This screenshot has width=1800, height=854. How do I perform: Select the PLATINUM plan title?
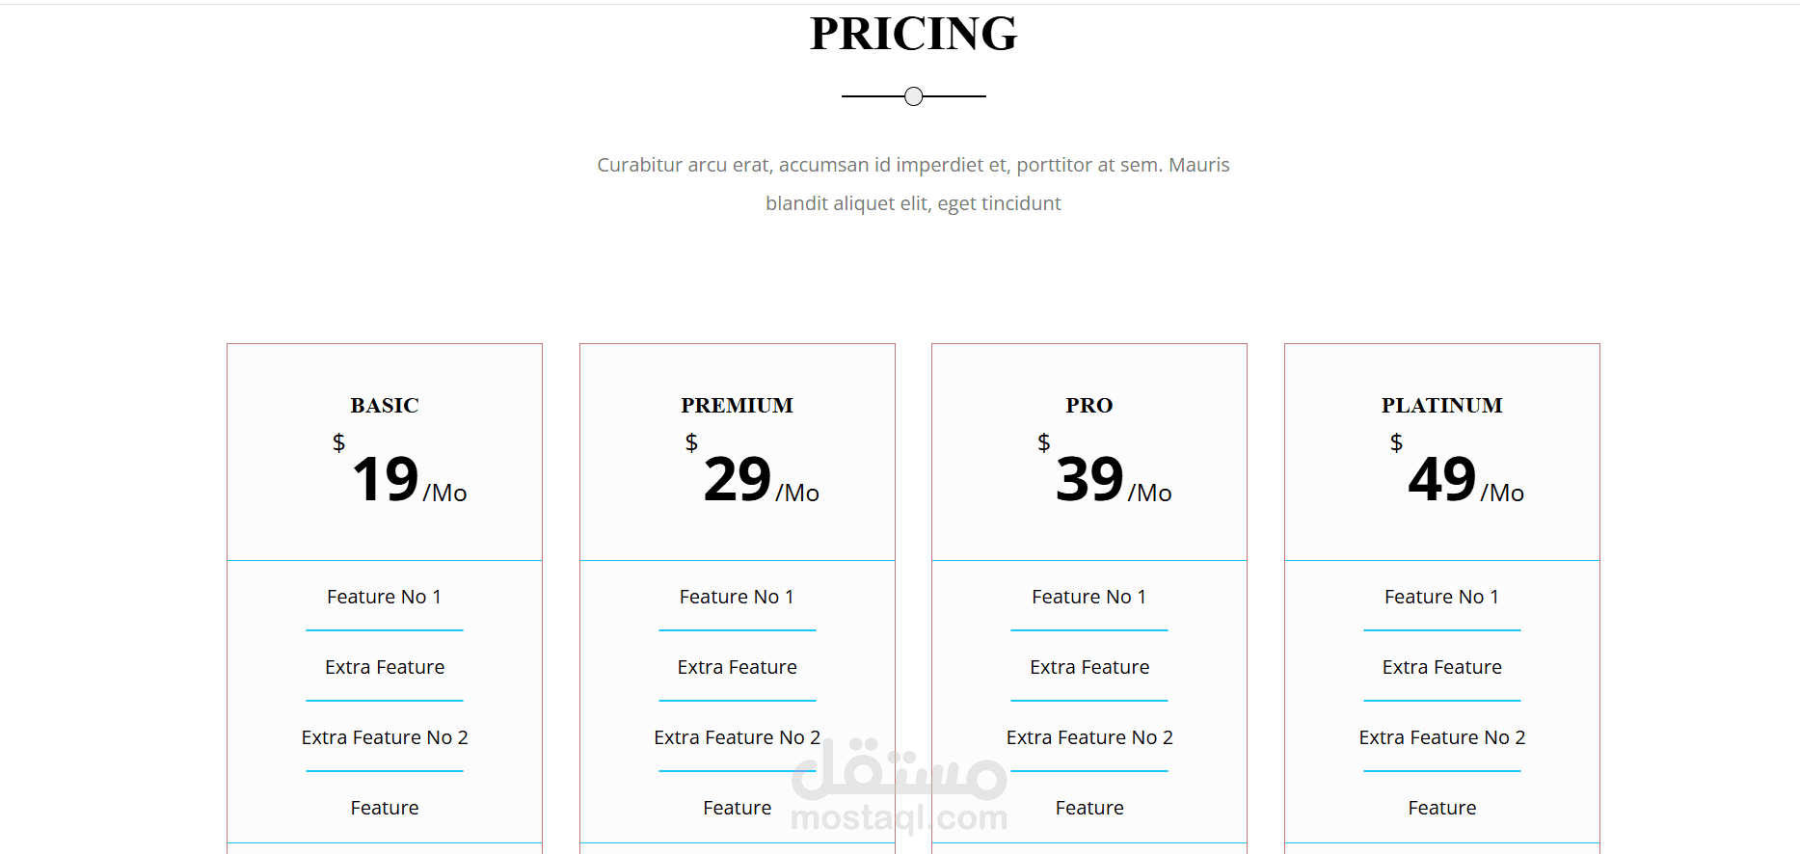coord(1442,406)
